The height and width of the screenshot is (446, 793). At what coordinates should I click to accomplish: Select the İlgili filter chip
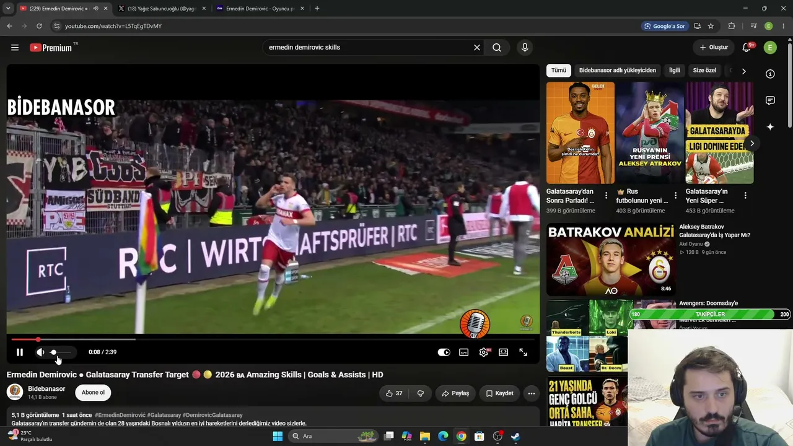675,71
